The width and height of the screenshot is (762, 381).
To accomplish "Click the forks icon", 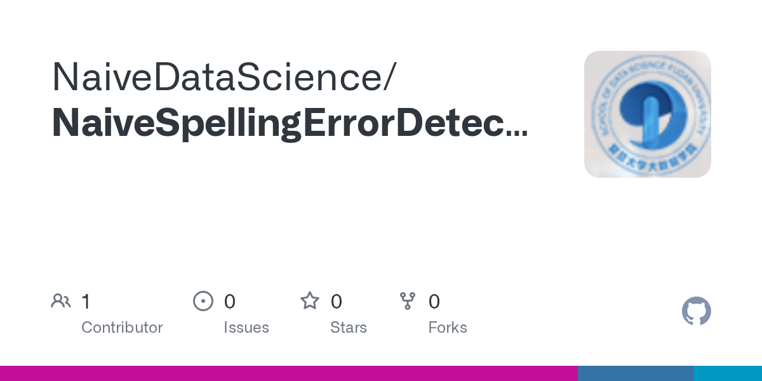I will point(407,301).
